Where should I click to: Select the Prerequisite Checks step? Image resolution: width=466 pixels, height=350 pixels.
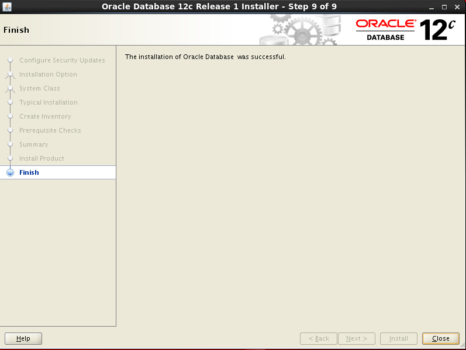[50, 130]
